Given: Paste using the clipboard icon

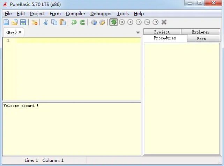Looking at the screenshot, I should point(62,22).
